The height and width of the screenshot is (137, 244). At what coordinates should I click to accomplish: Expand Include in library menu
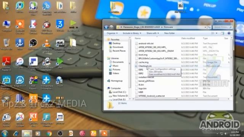(x=132, y=33)
